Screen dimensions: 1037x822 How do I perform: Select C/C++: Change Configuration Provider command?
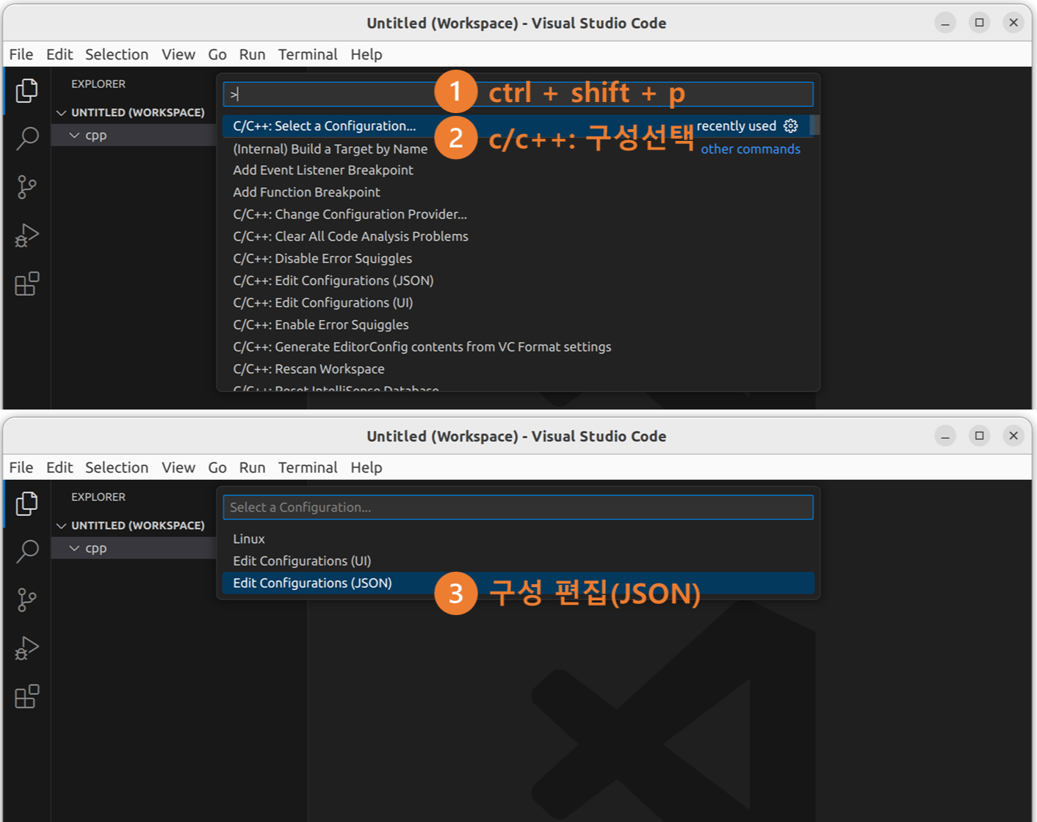(518, 214)
